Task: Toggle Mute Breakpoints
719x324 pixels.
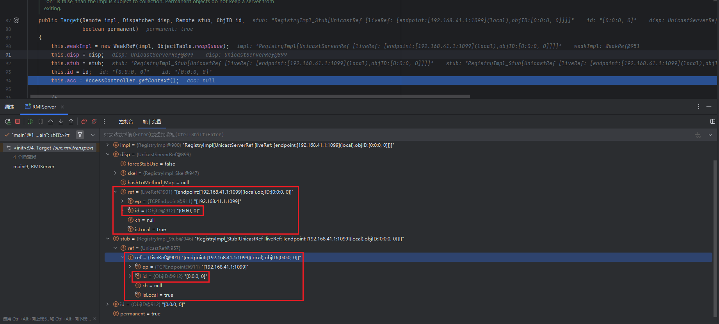Action: click(x=94, y=121)
